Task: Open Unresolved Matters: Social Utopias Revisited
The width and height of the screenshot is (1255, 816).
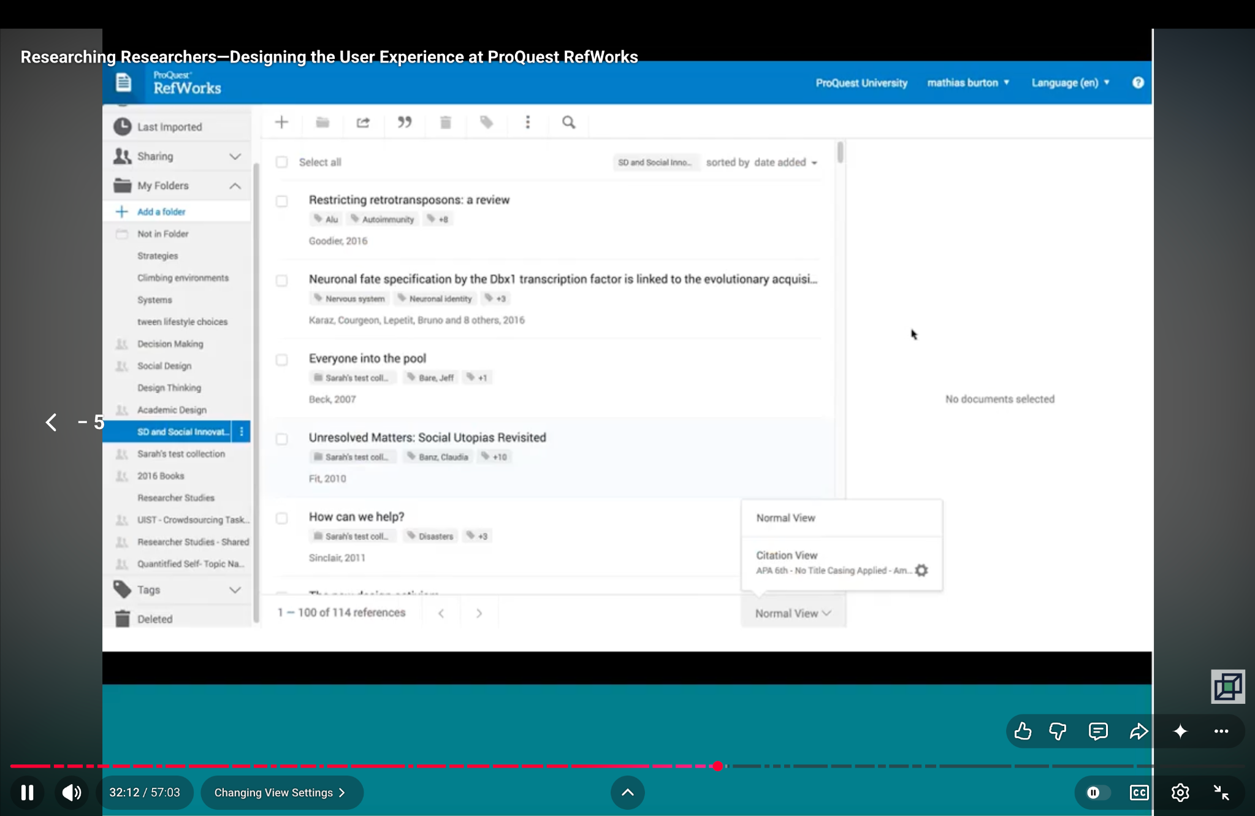Action: (427, 438)
